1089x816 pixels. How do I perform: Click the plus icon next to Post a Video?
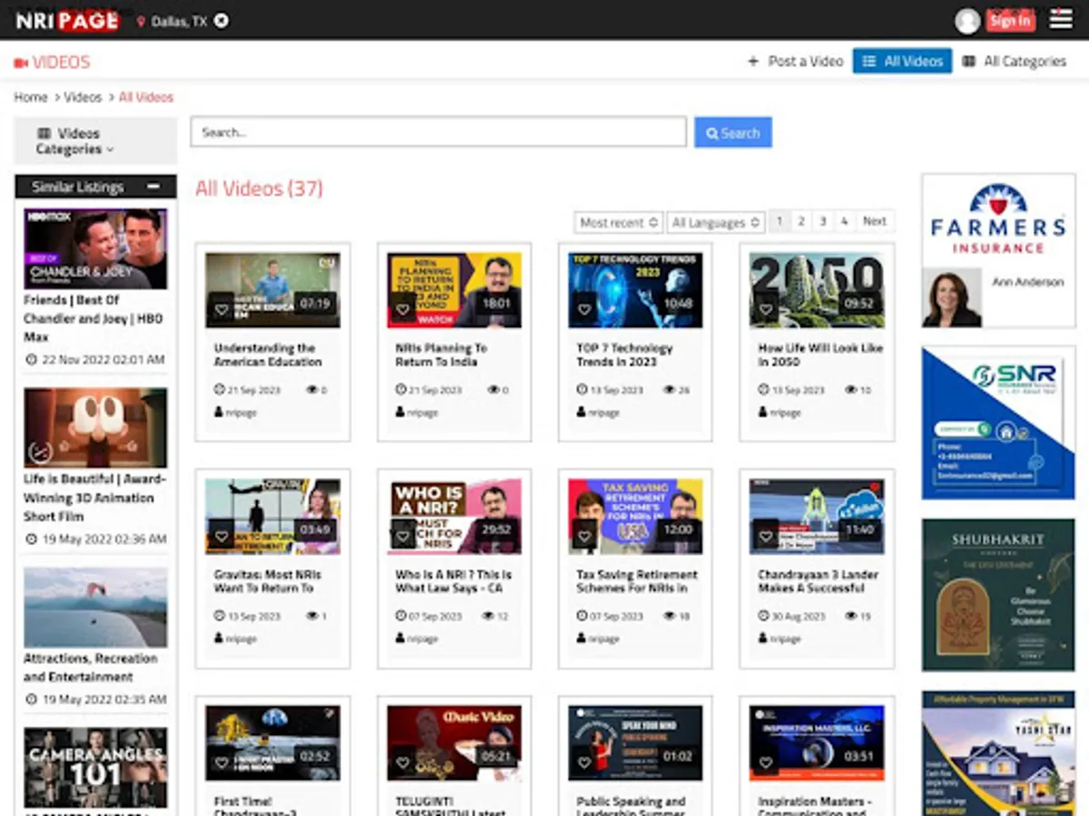[x=753, y=61]
